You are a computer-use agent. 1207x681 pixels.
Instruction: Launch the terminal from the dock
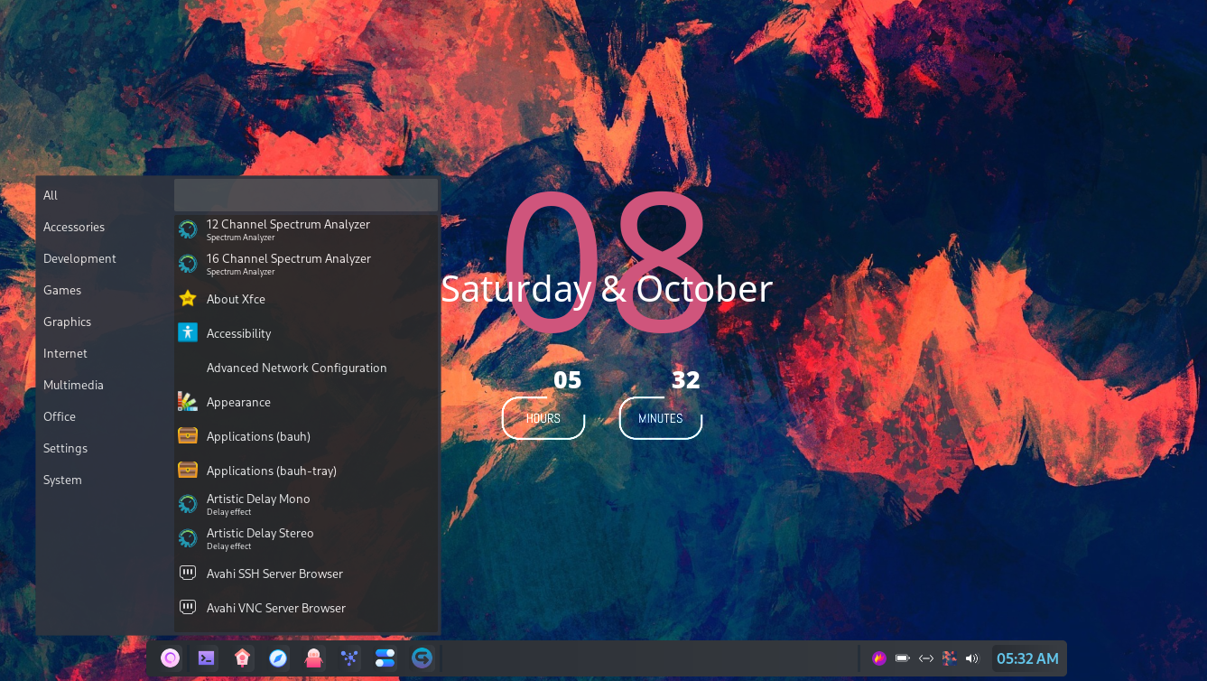click(206, 658)
